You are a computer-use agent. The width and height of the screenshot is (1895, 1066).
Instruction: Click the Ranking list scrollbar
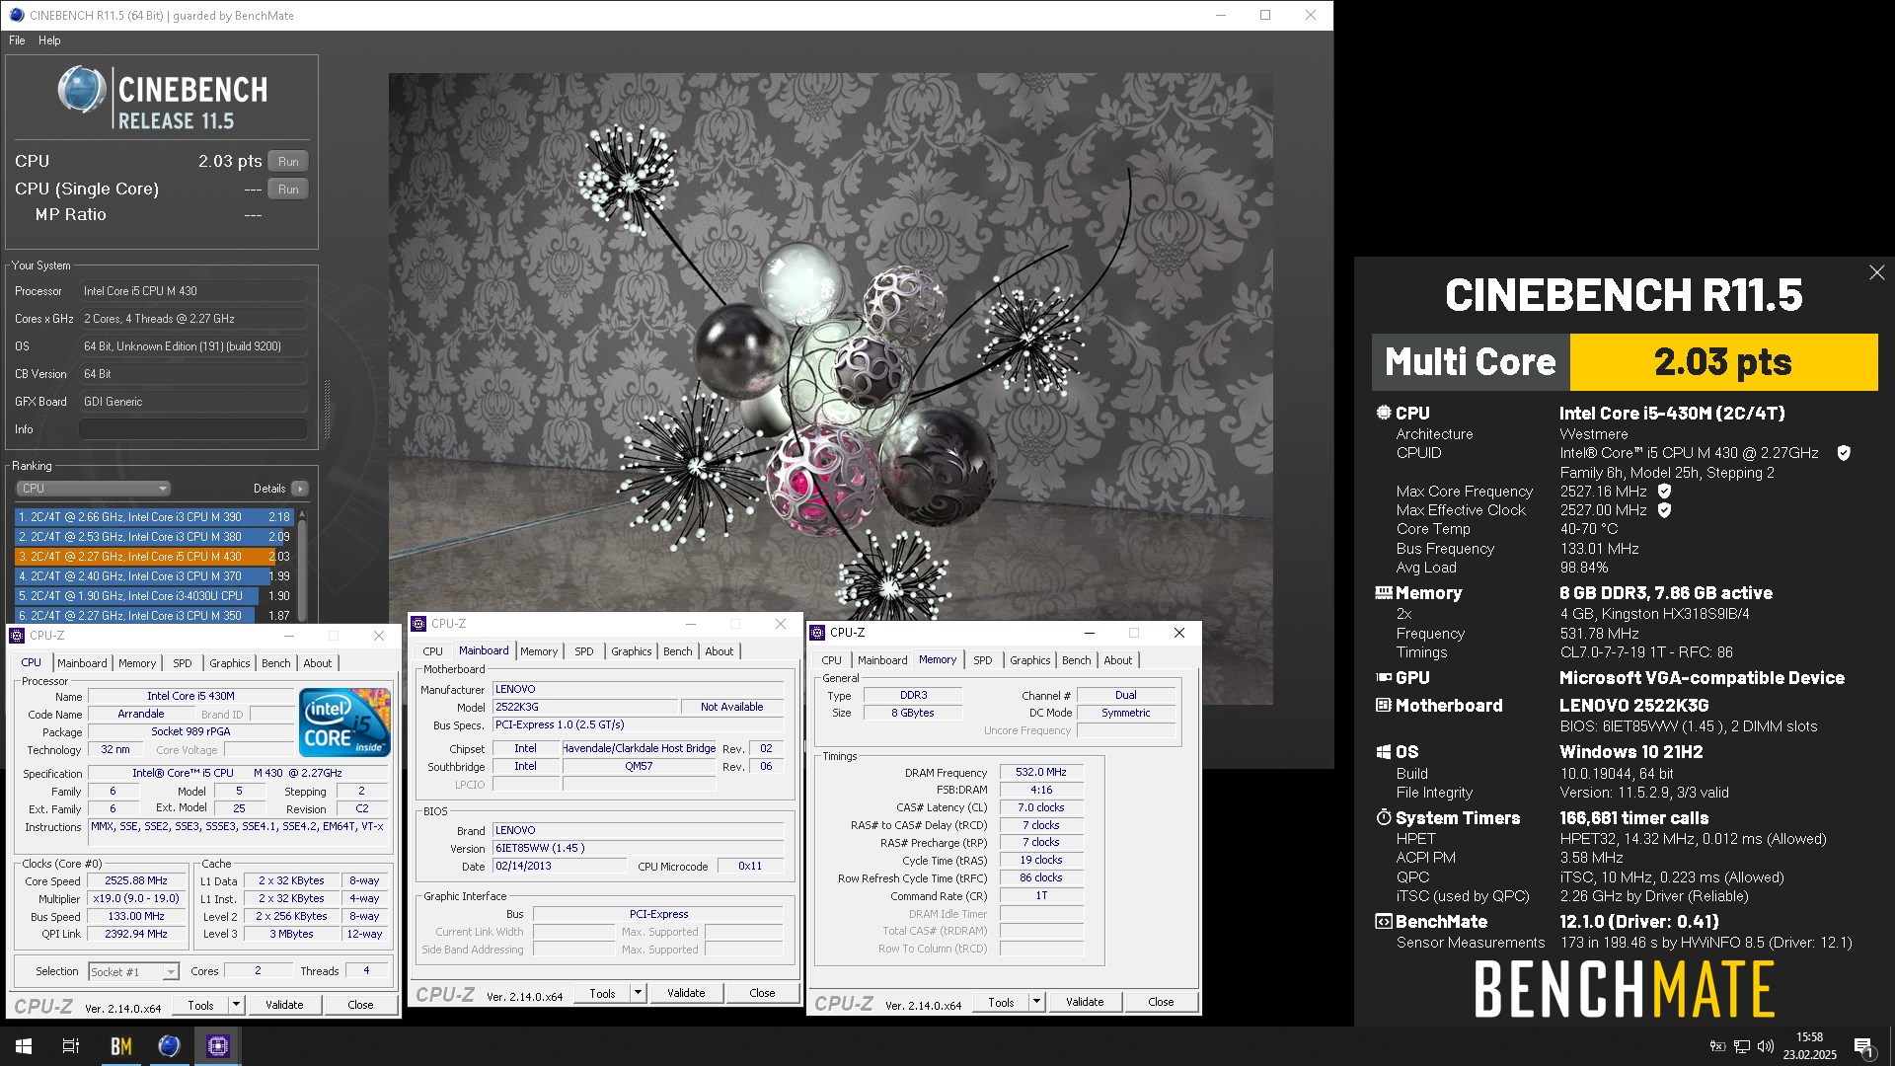point(302,565)
